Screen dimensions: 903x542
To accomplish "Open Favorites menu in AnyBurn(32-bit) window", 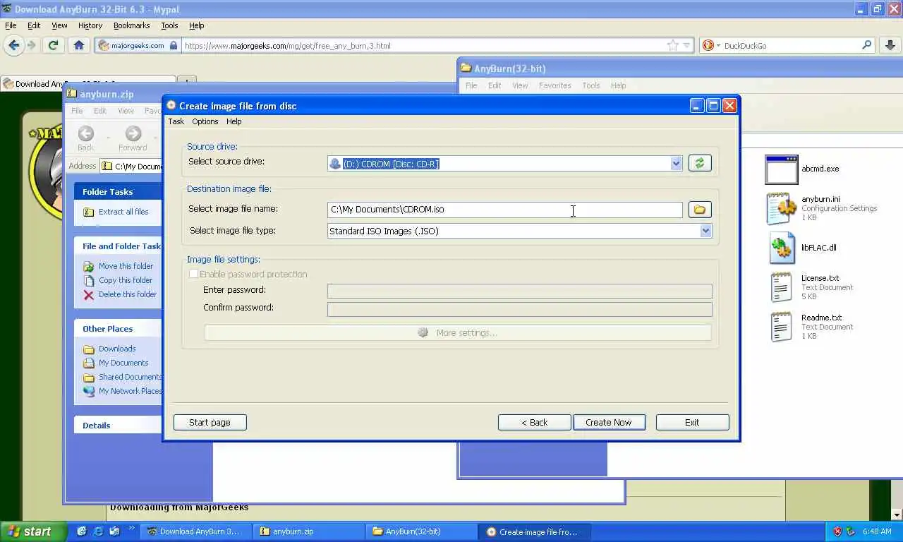I will coord(555,85).
